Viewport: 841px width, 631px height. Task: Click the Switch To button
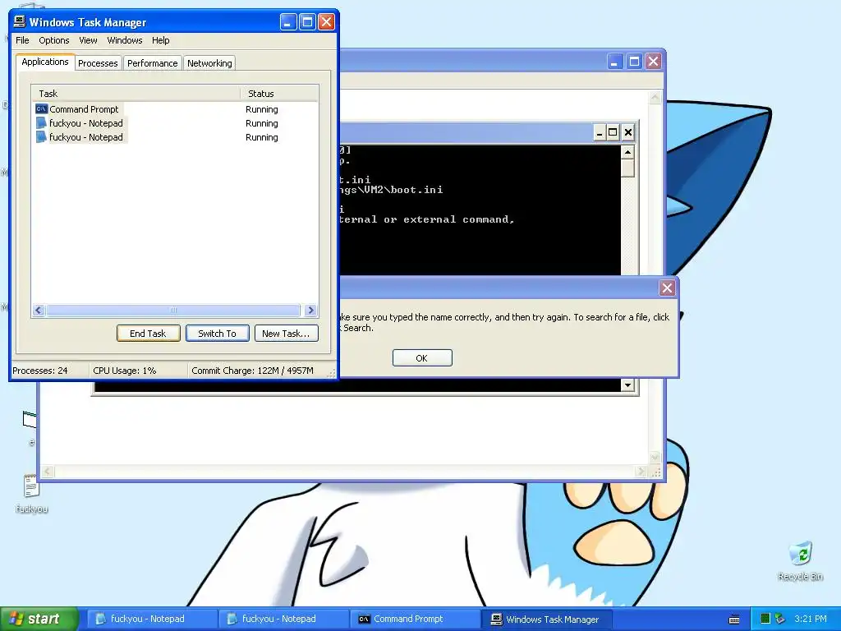217,334
